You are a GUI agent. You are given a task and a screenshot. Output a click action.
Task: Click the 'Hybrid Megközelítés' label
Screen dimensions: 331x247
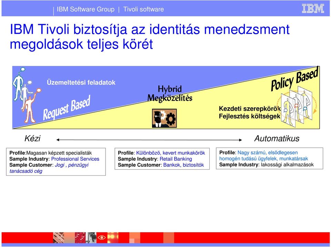170,93
